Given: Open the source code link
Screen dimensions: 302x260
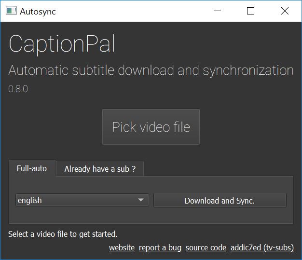Looking at the screenshot, I should coord(206,247).
